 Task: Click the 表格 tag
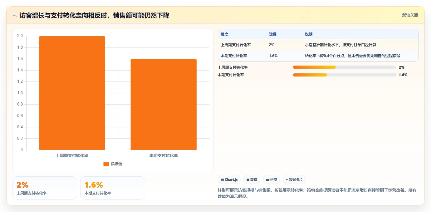[x=252, y=180]
